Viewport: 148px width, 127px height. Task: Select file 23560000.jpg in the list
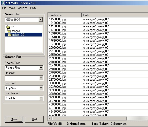tap(57, 55)
